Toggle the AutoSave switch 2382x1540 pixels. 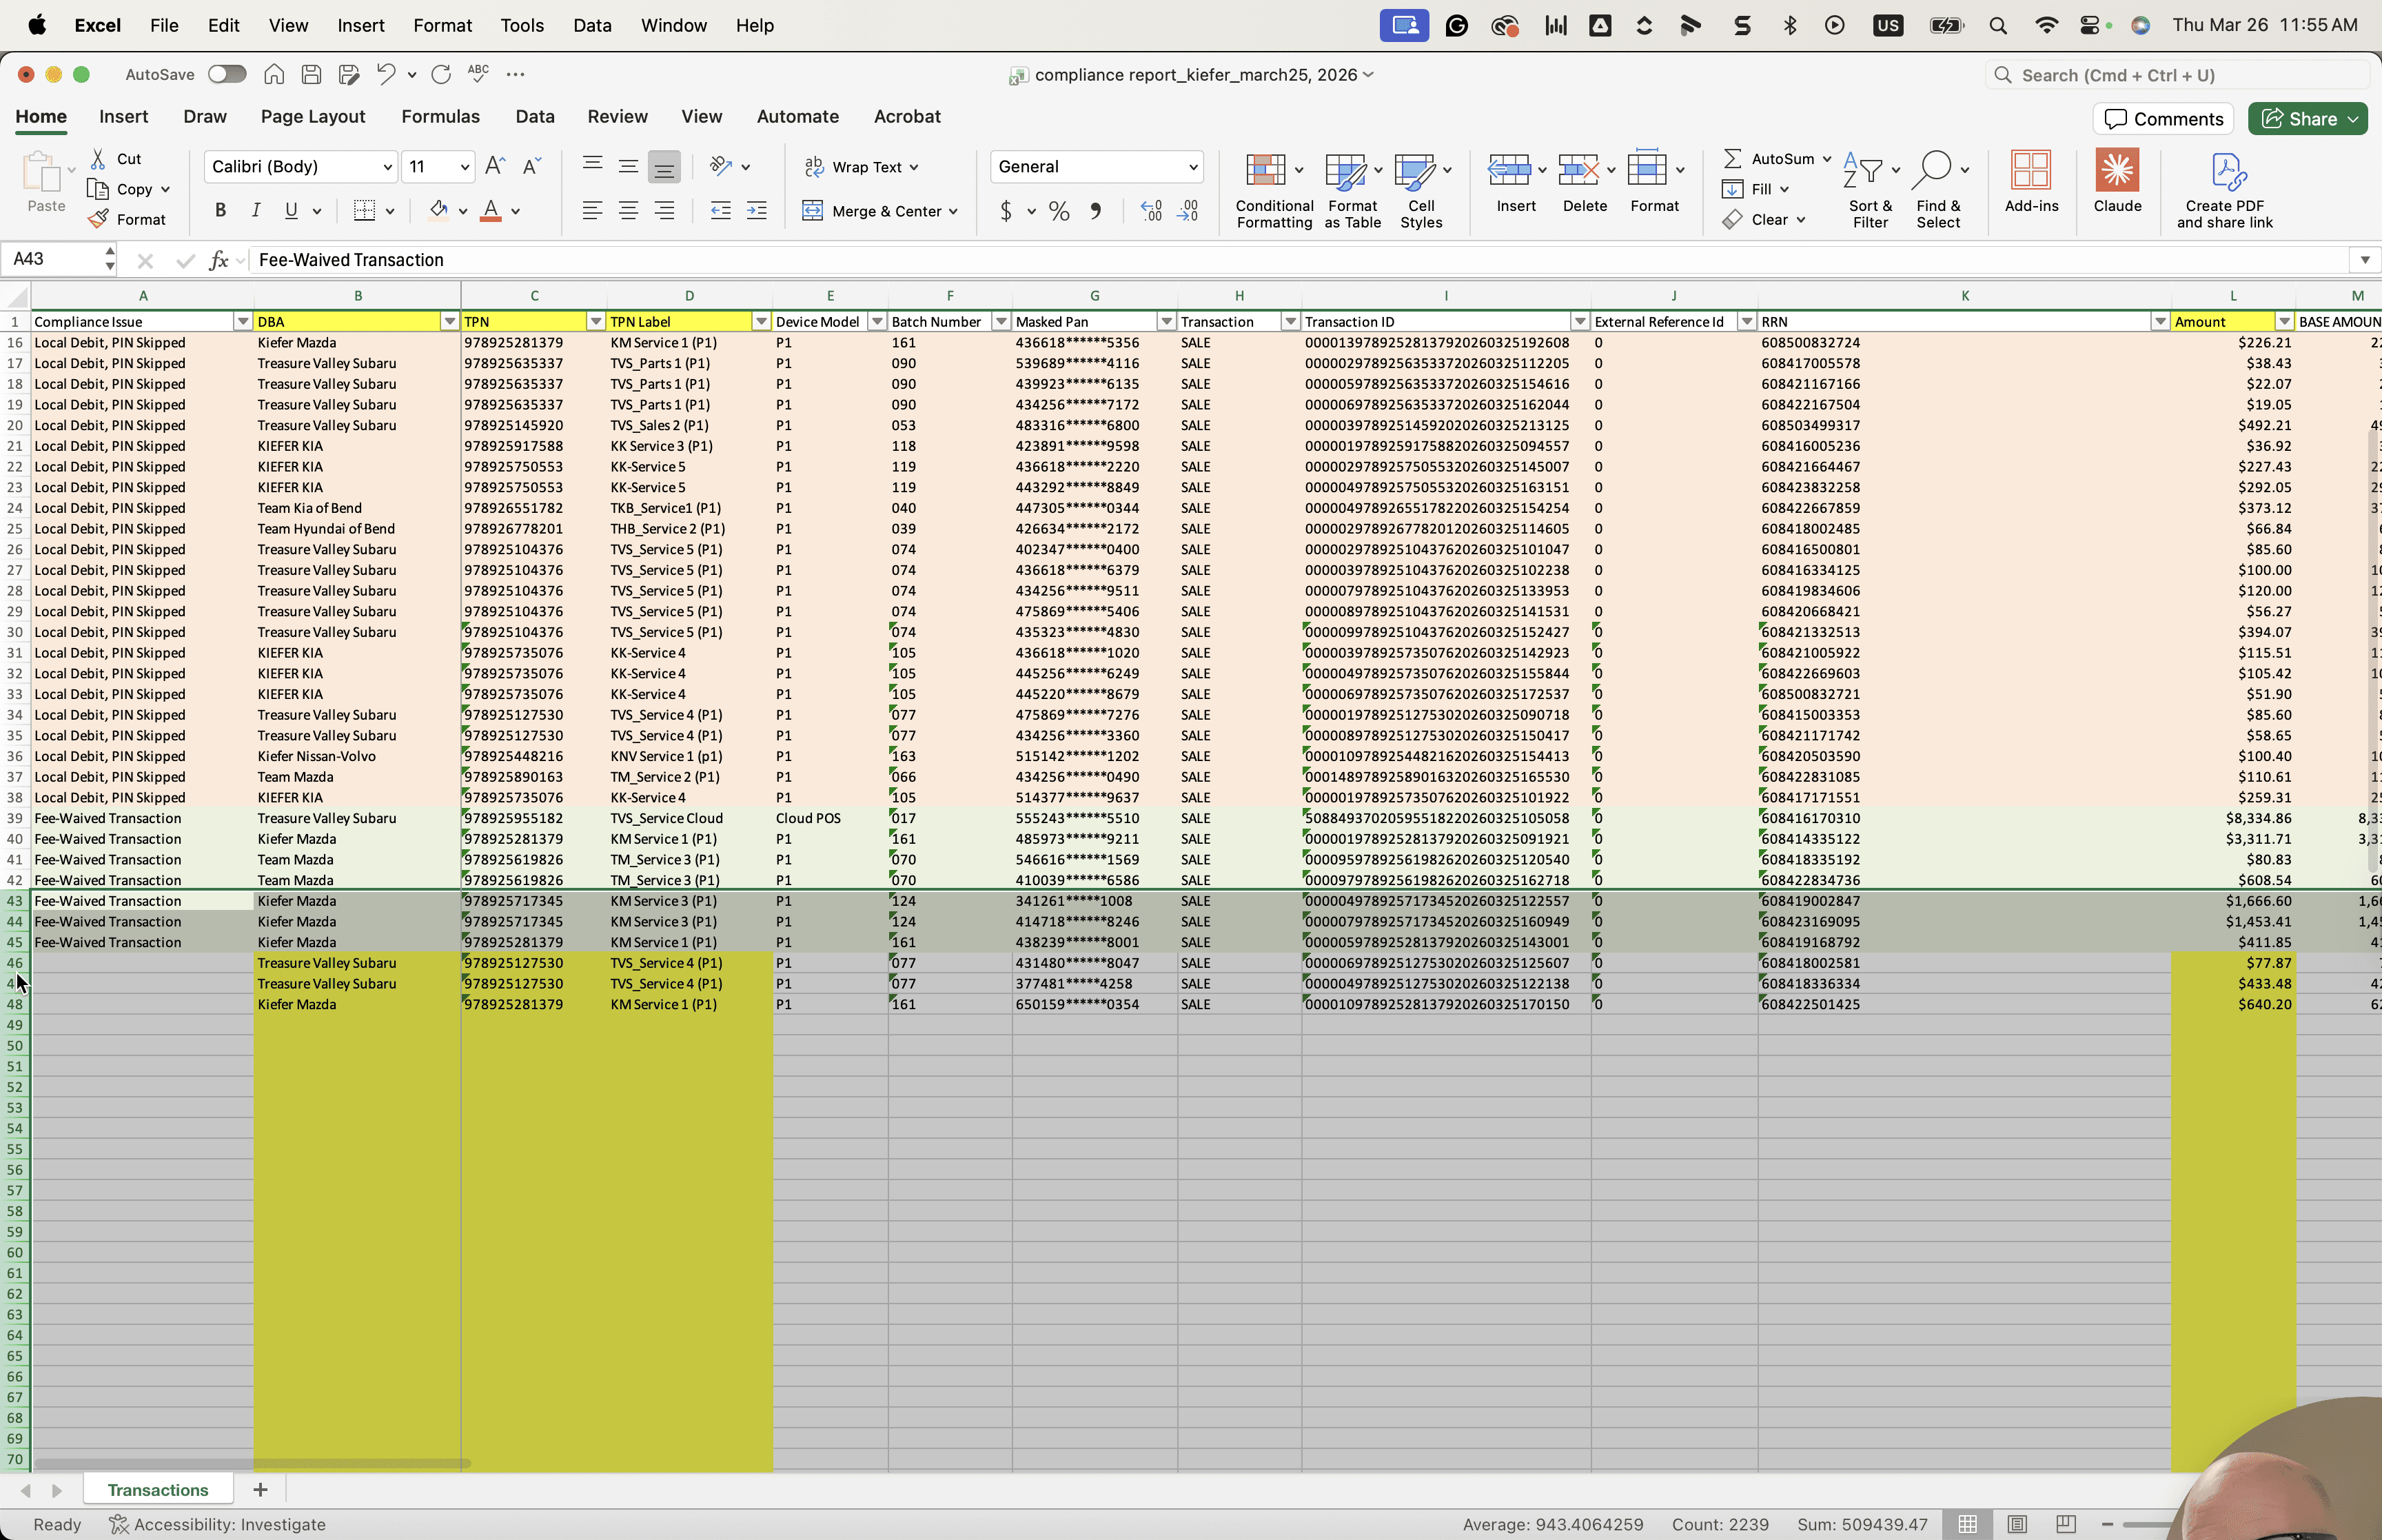pos(227,74)
